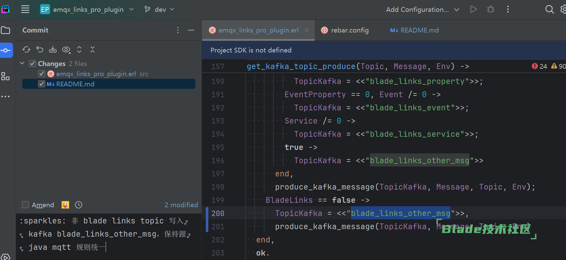Show more tool windows ellipsis
The height and width of the screenshot is (260, 566).
click(x=5, y=96)
